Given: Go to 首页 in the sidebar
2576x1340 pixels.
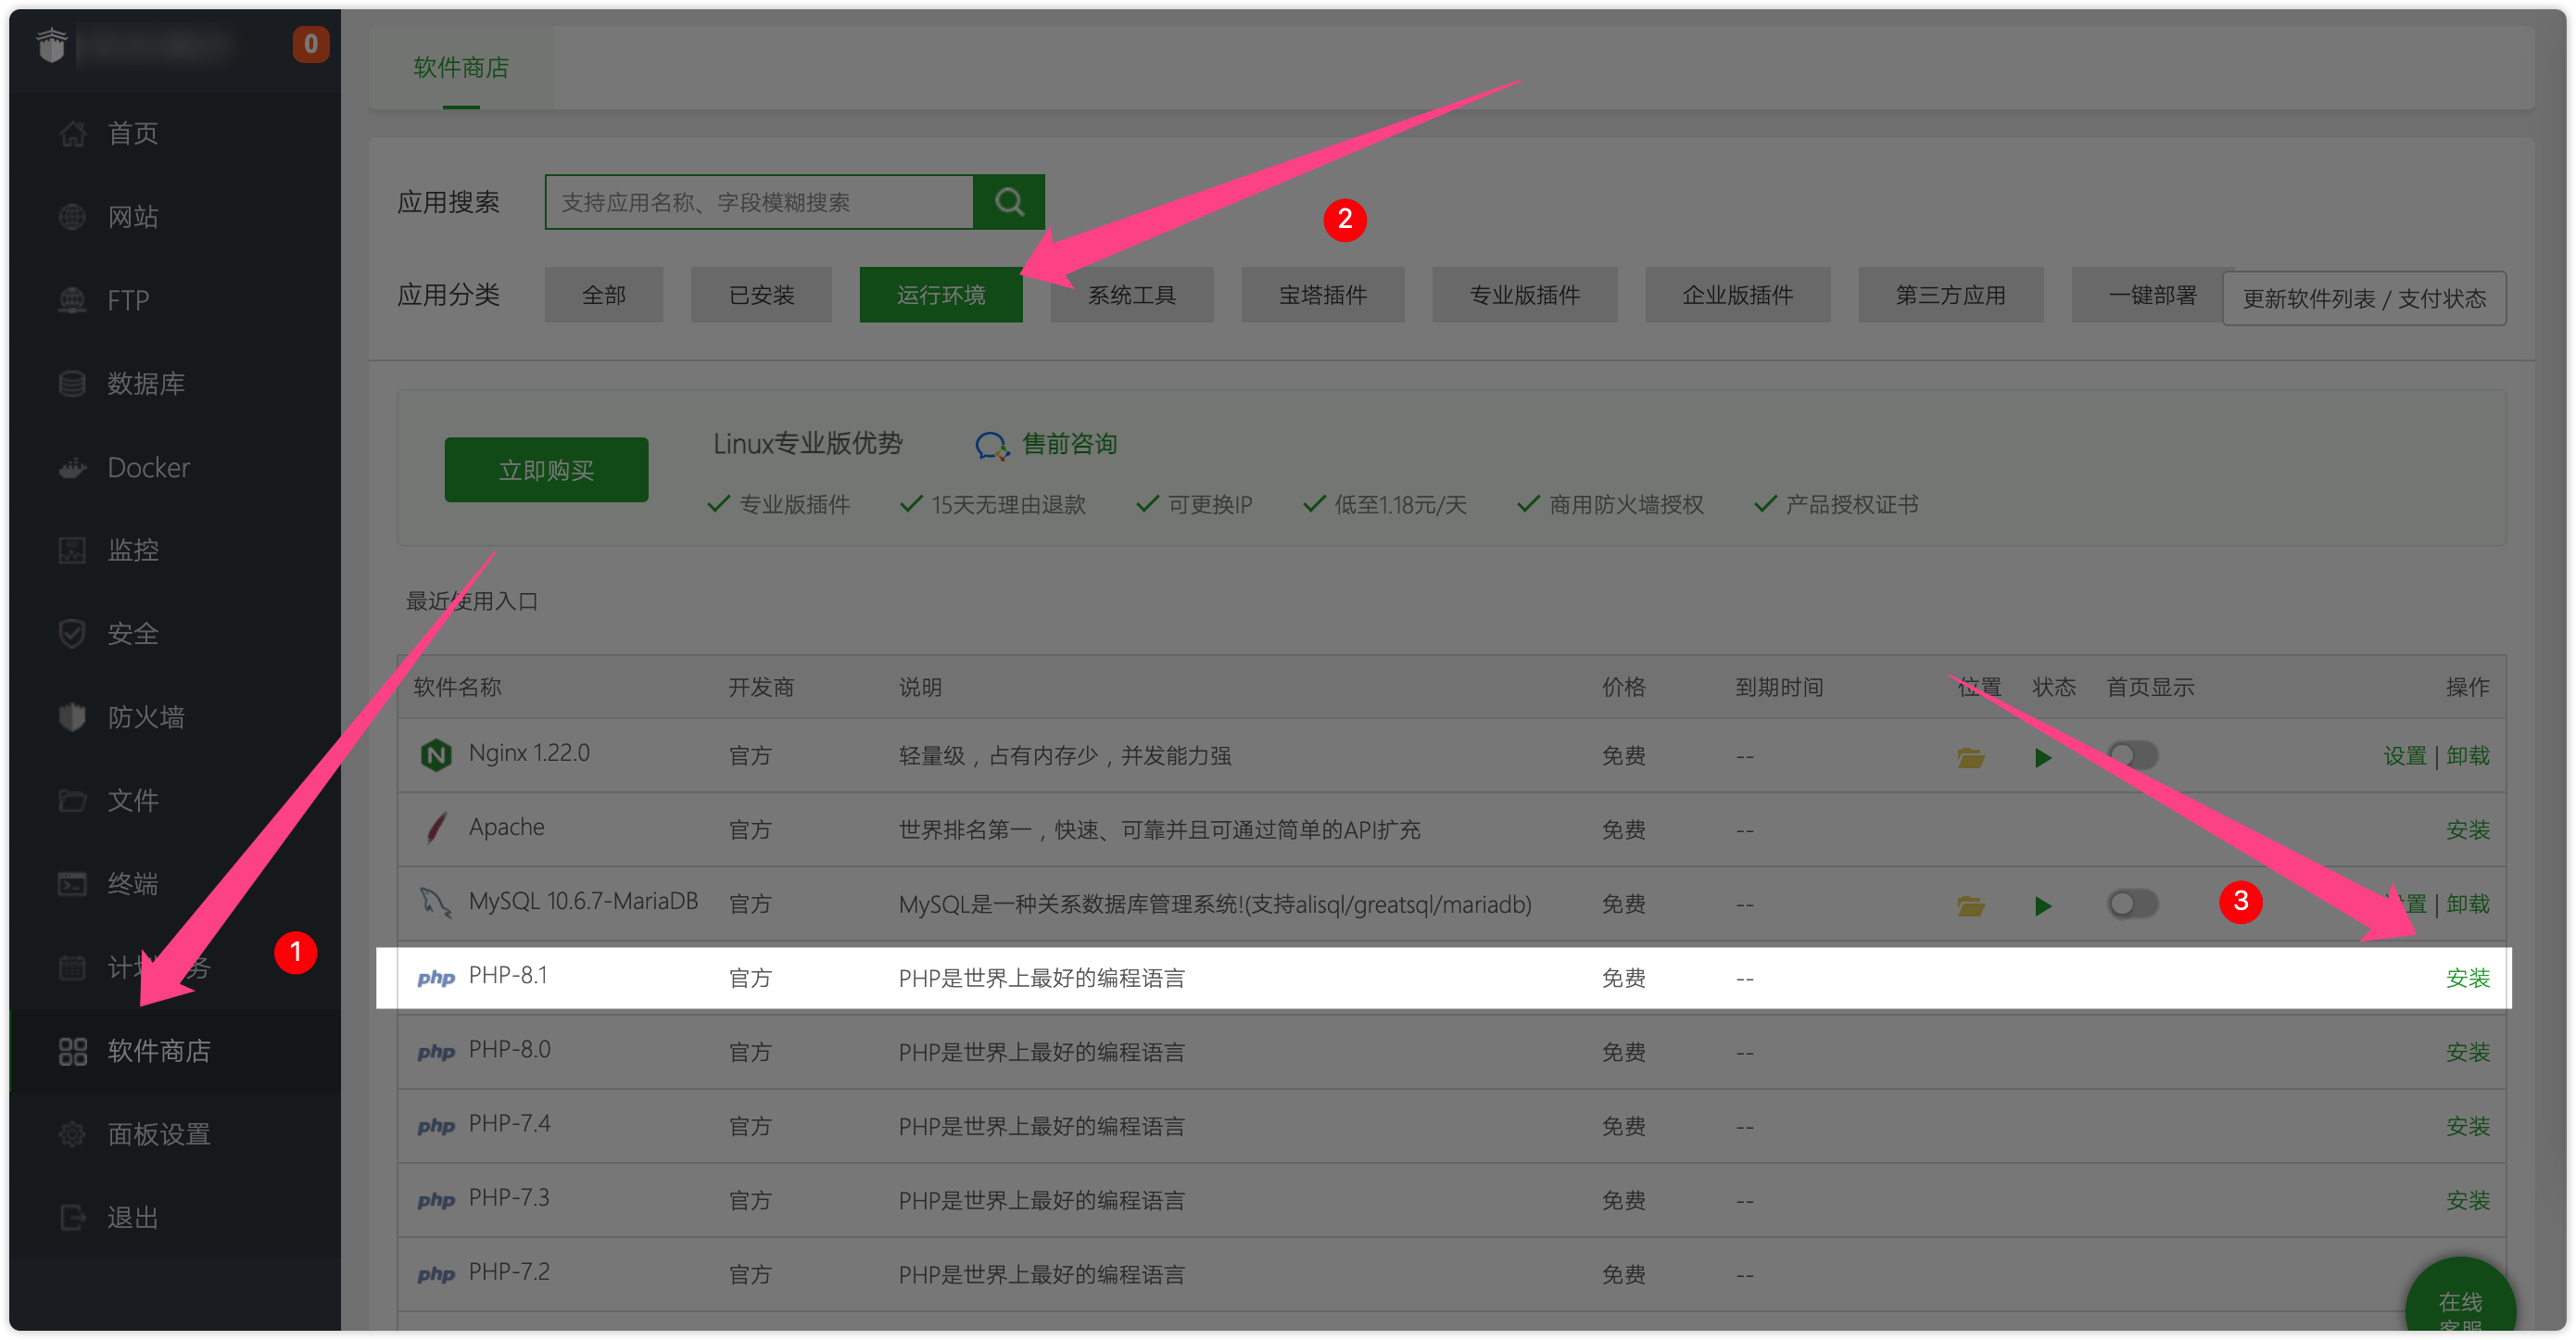Looking at the screenshot, I should coord(132,133).
